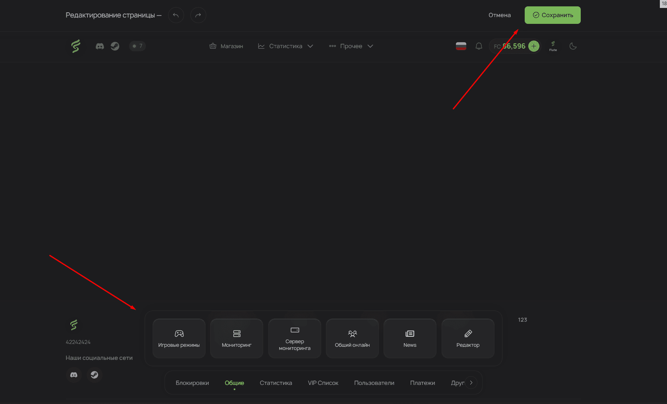The image size is (667, 404).
Task: Open the Магазин shopping bag icon
Action: (x=213, y=46)
